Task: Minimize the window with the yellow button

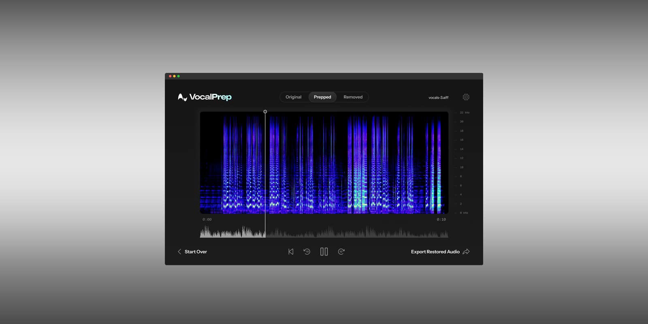Action: [174, 76]
